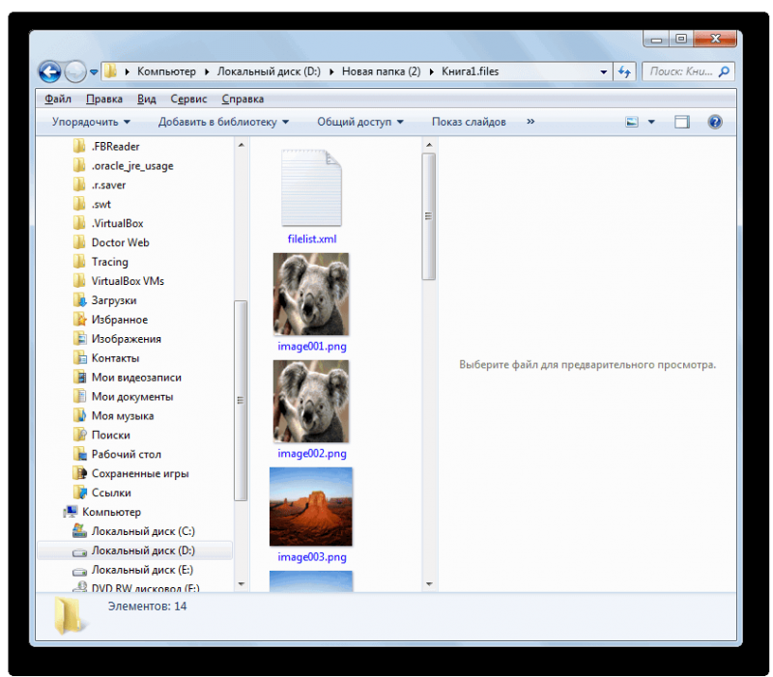This screenshot has height=677, width=773.
Task: Open the address bar history dropdown
Action: 603,71
